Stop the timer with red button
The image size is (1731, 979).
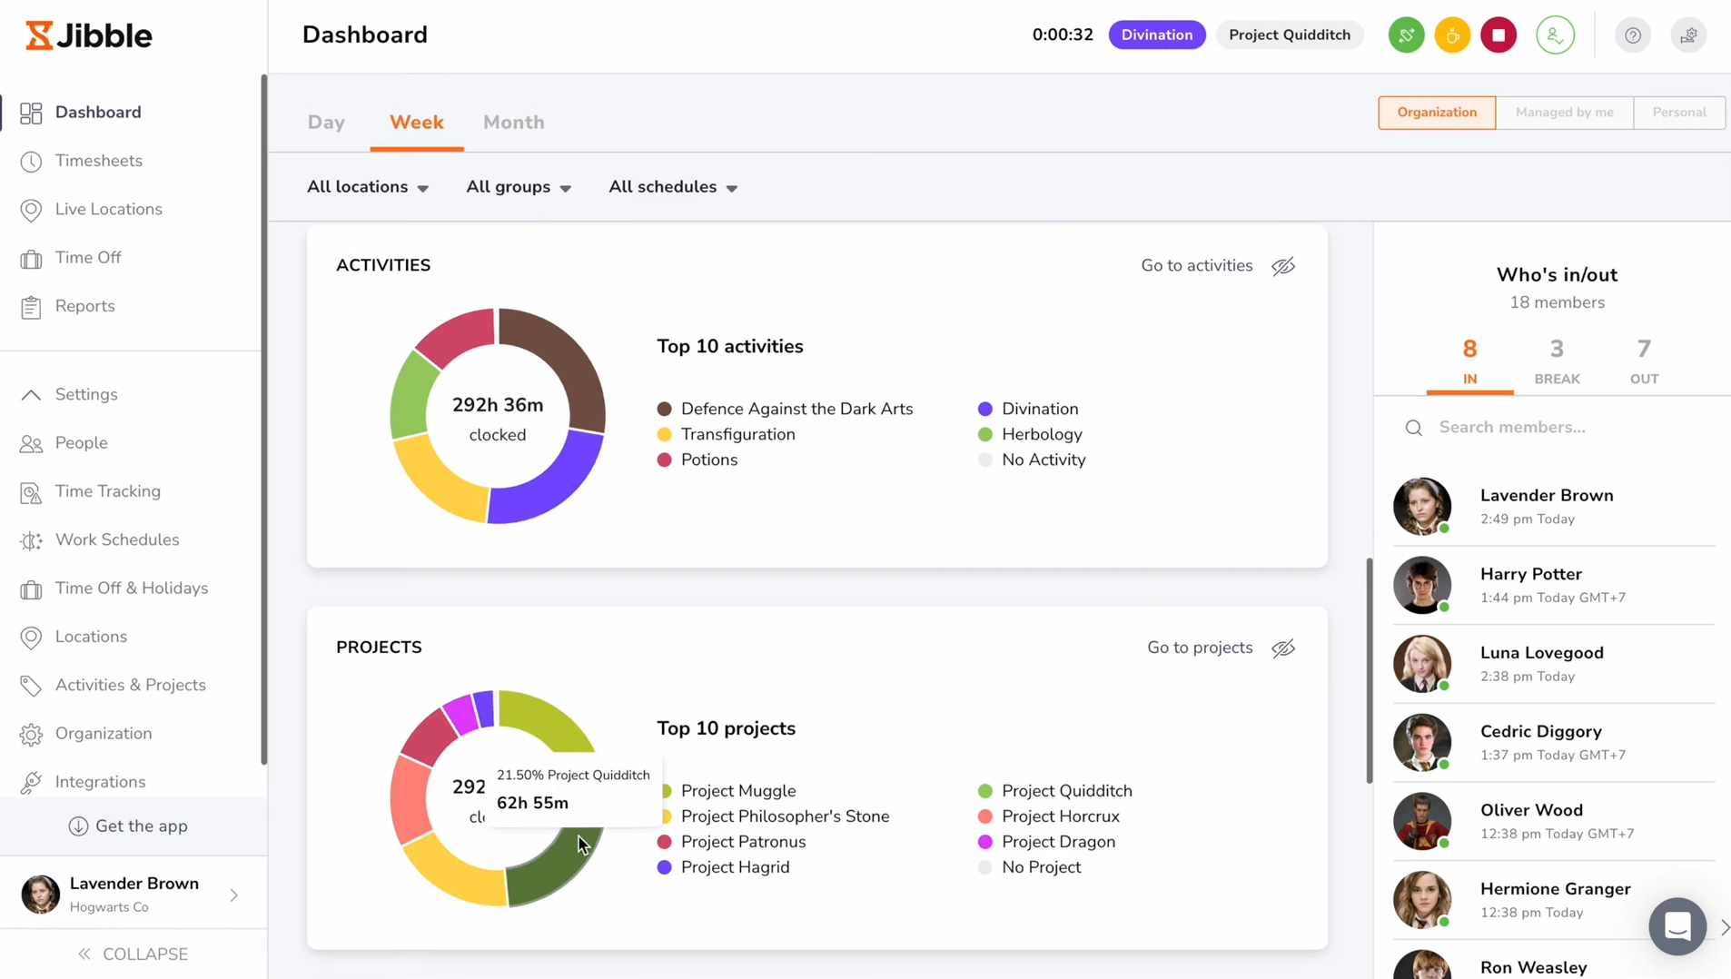1499,35
